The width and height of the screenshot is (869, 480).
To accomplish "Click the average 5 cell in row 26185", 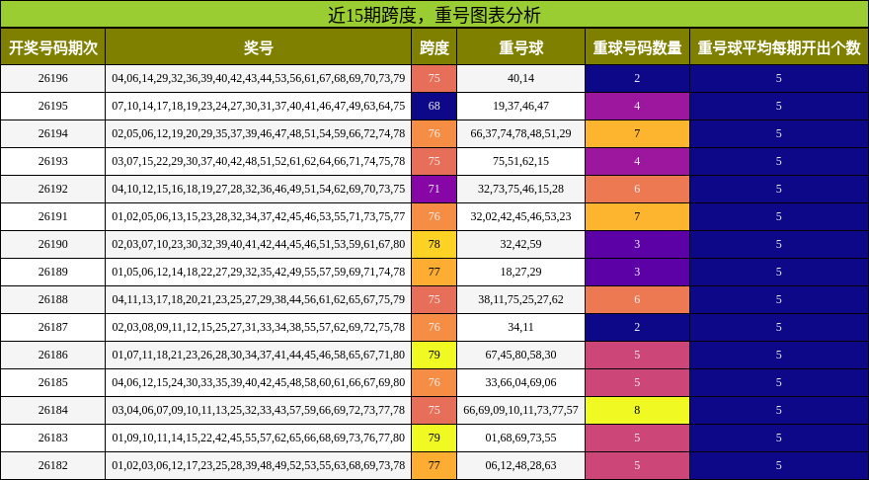I will coord(779,383).
